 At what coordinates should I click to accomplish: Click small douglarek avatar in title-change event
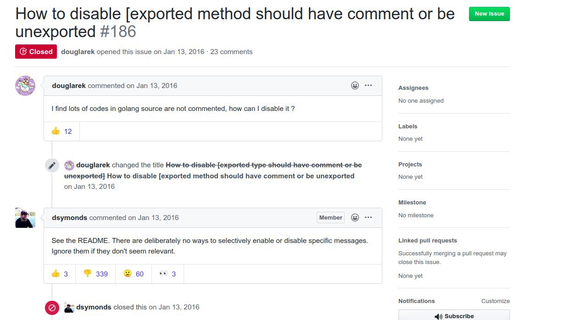69,165
